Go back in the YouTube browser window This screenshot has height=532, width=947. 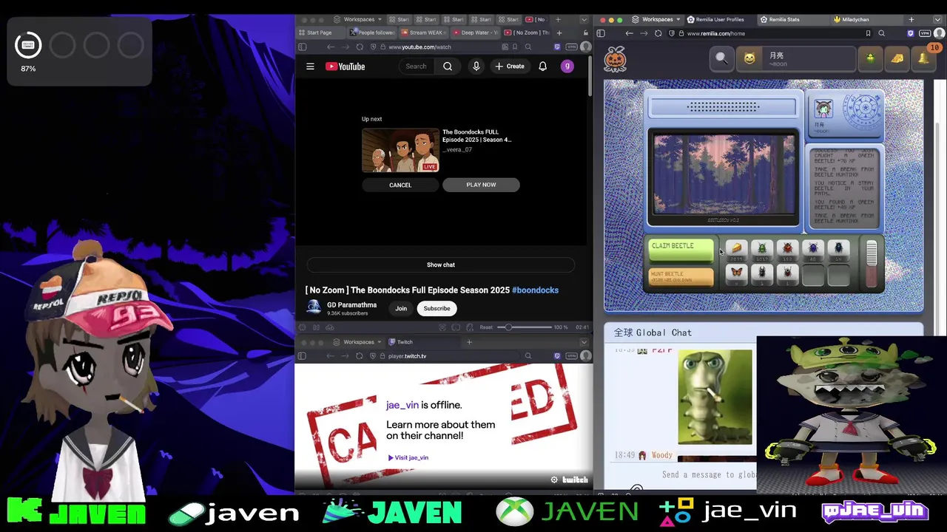click(x=331, y=47)
